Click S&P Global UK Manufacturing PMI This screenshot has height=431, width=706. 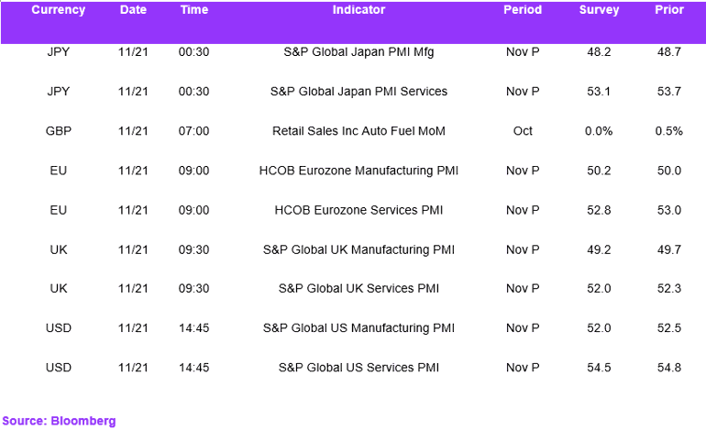[359, 250]
